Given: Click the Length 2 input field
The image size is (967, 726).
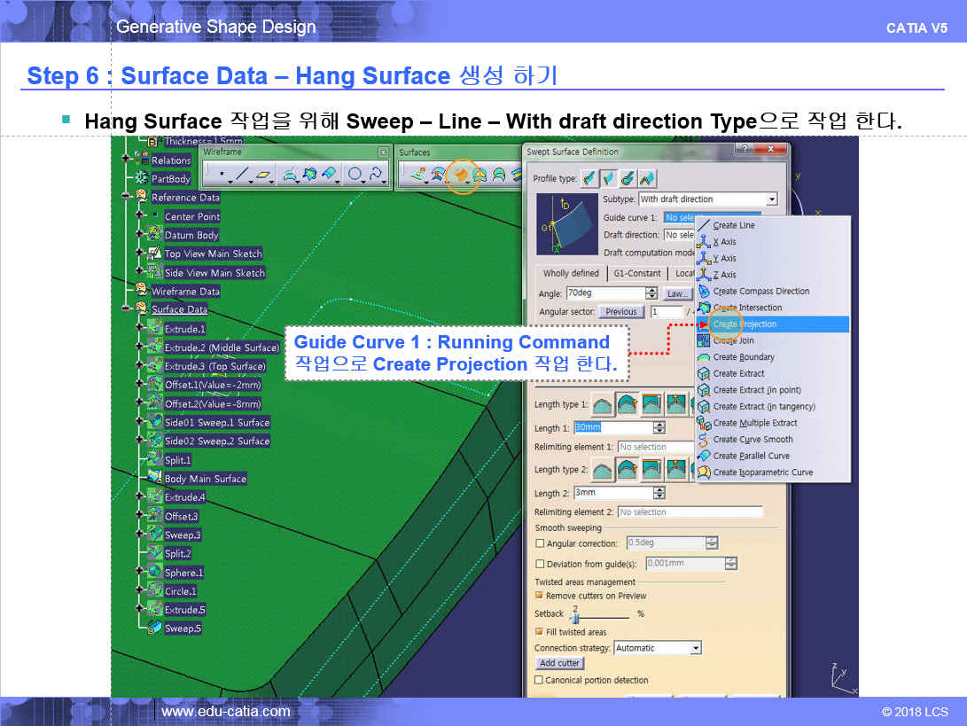Looking at the screenshot, I should click(x=612, y=493).
